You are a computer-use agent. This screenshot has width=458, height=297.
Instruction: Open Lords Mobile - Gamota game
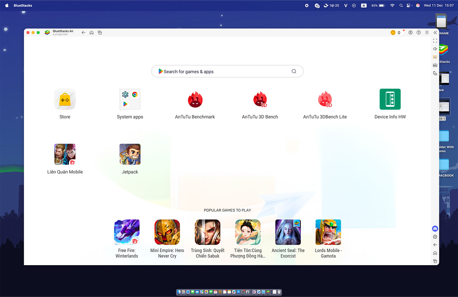click(328, 232)
